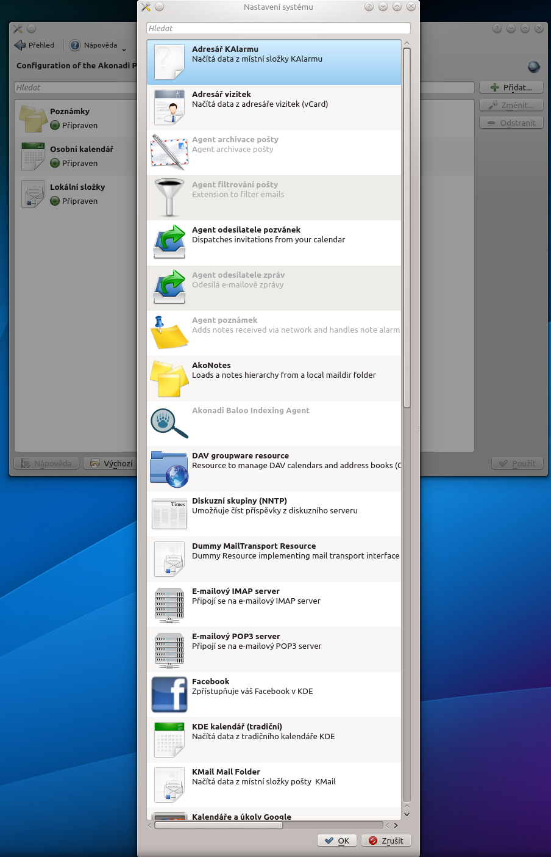Viewport: 551px width, 857px height.
Task: Click 'Připojí se na e-mailový POP3 server' text
Action: point(257,646)
